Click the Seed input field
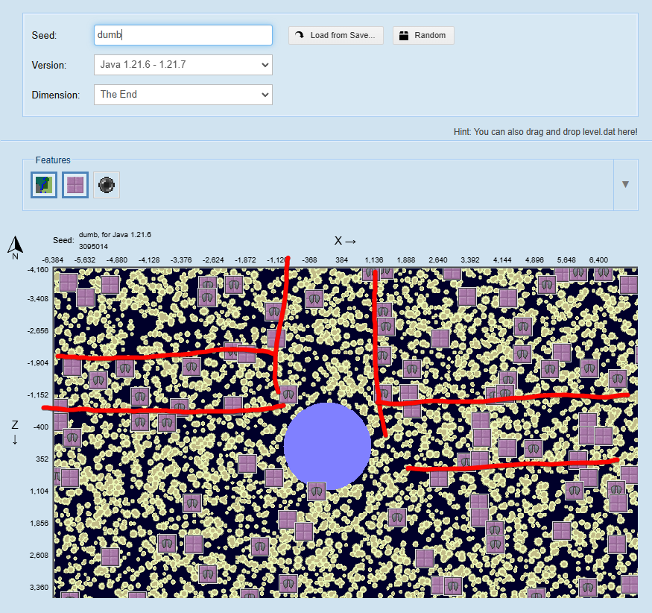 (183, 35)
